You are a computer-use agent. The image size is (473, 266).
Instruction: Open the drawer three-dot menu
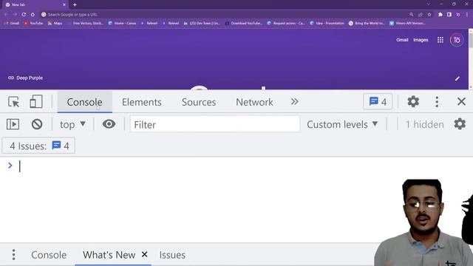pos(13,255)
